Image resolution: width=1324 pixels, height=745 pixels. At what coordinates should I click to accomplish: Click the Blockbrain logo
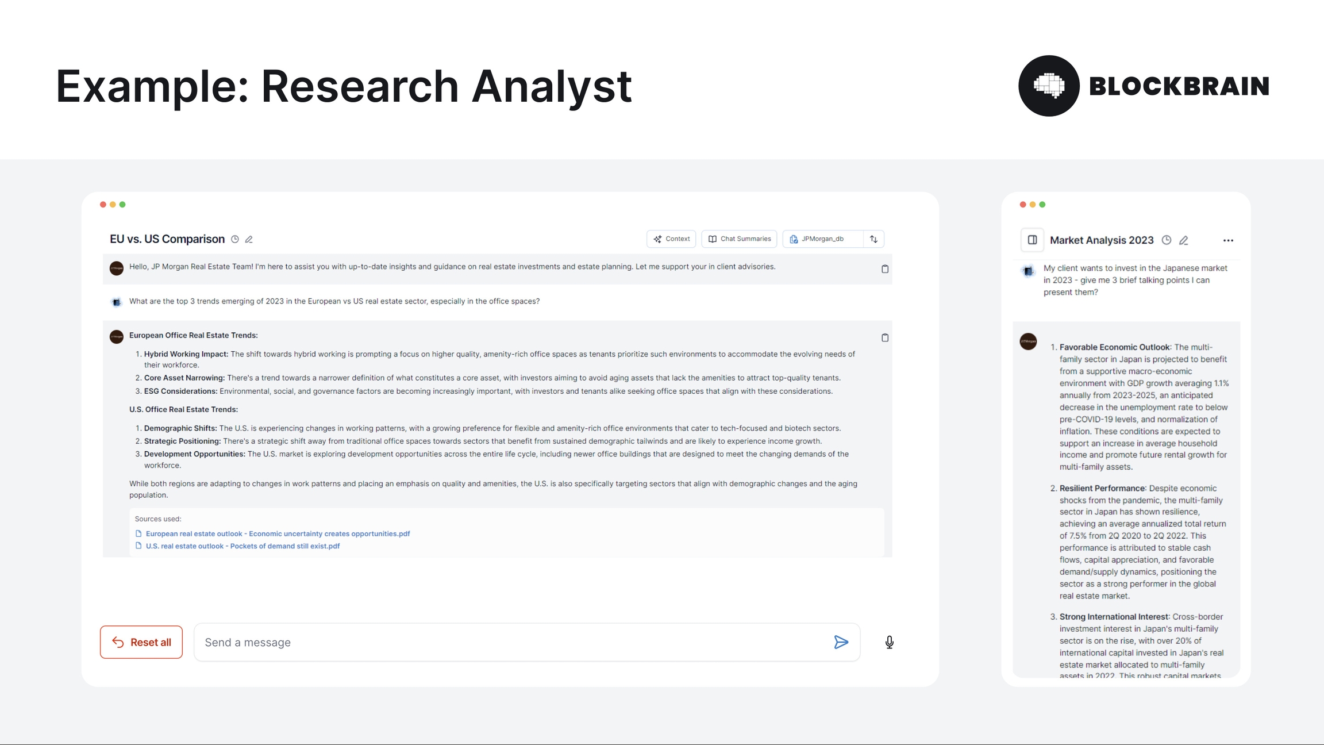[x=1143, y=86]
